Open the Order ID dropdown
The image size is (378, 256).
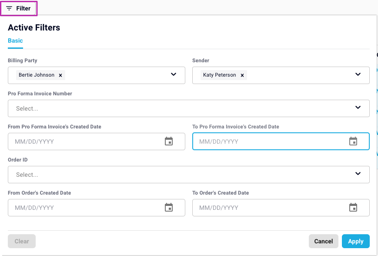coord(189,175)
